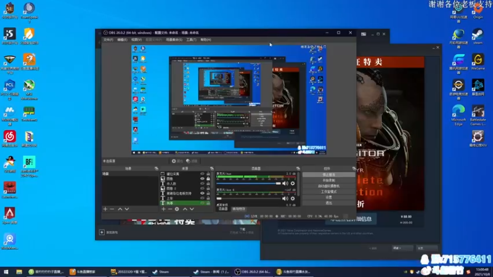
Task: Click the 开始录制 button
Action: (x=328, y=180)
